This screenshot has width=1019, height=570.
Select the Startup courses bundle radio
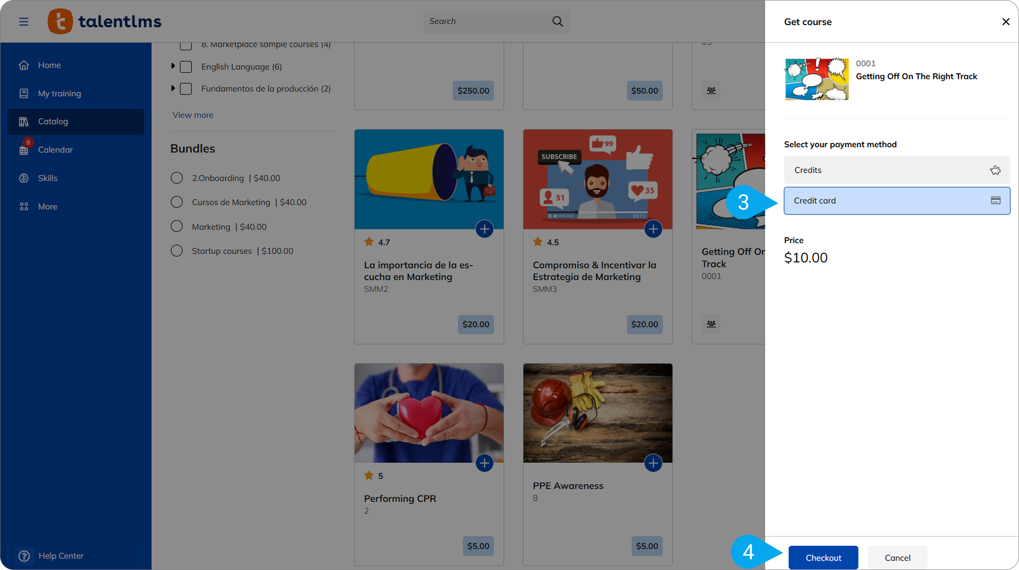(177, 251)
